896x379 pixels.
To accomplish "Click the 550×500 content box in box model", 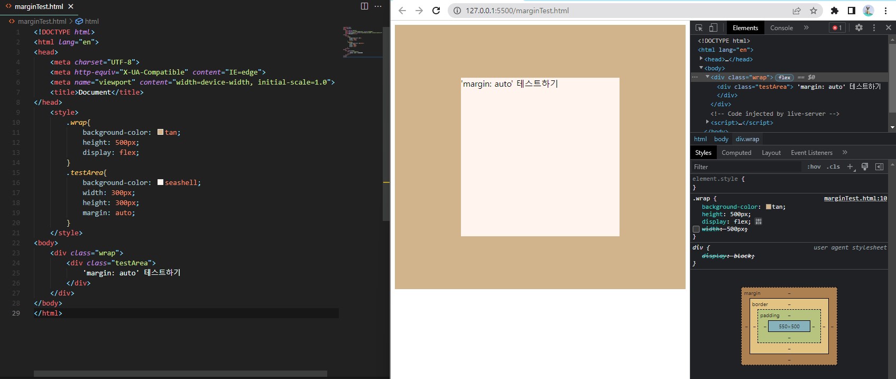I will [789, 326].
